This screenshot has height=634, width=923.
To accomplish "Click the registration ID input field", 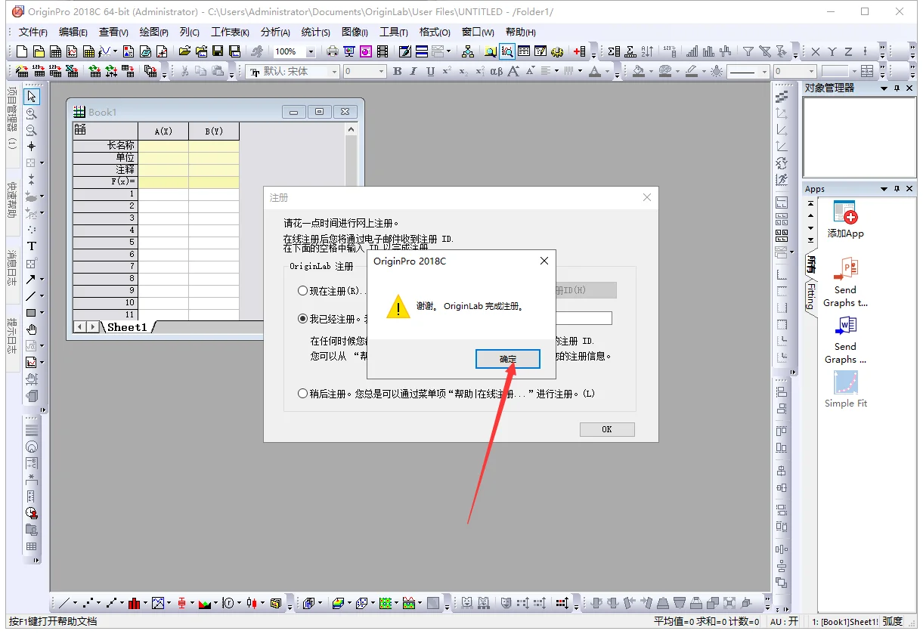I will pos(583,319).
